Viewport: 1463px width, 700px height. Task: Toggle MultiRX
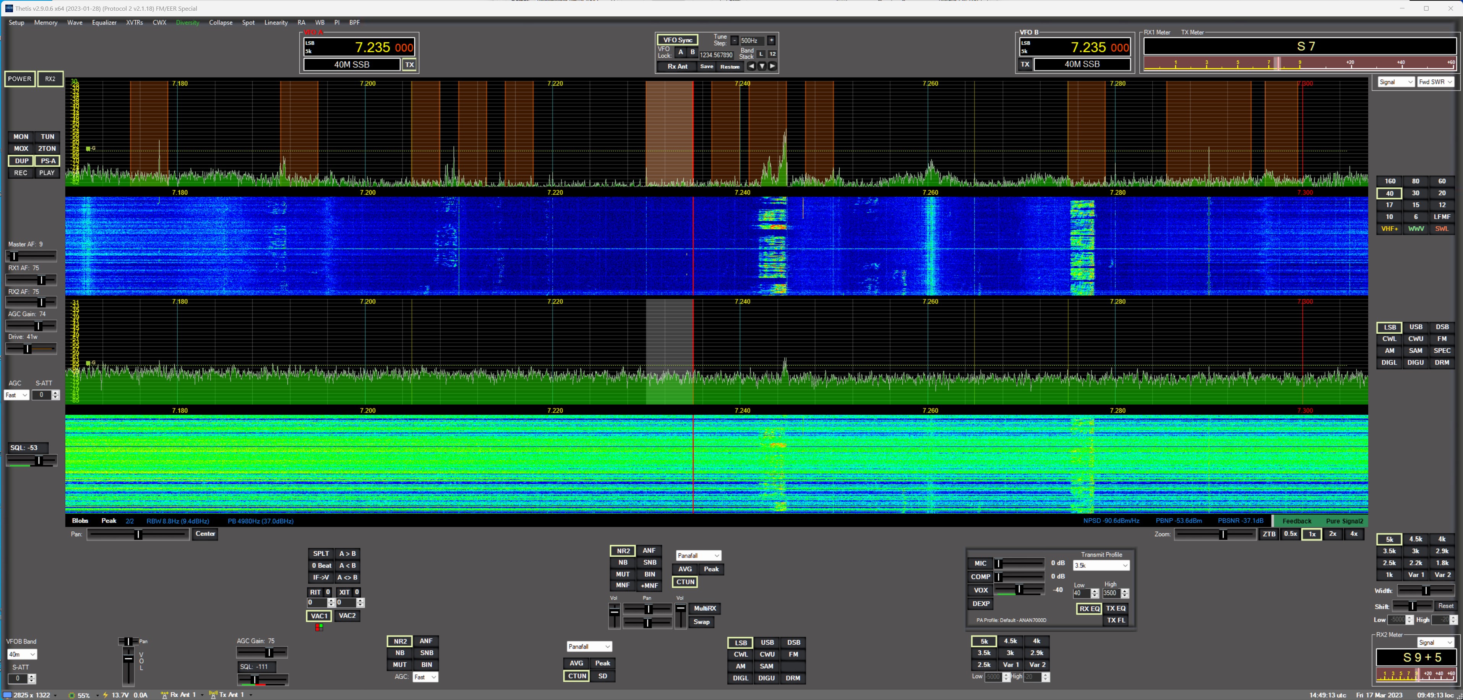point(705,608)
